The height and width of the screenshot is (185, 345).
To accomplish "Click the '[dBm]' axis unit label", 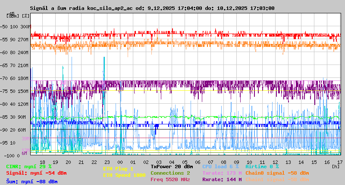I will [13, 16].
